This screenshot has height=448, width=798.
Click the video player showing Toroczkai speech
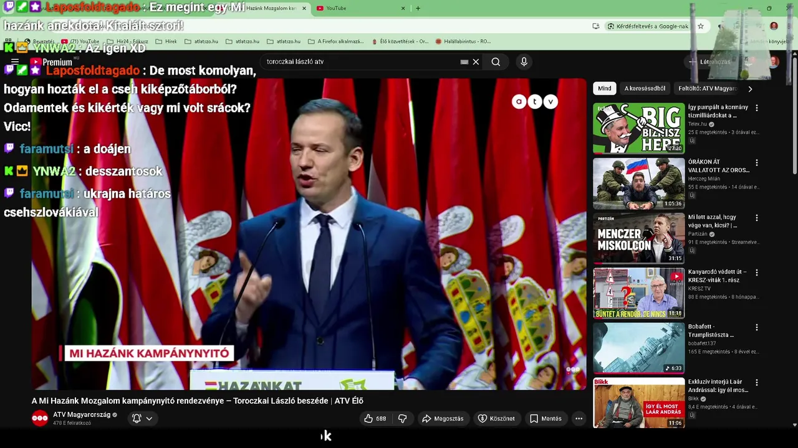pyautogui.click(x=309, y=234)
